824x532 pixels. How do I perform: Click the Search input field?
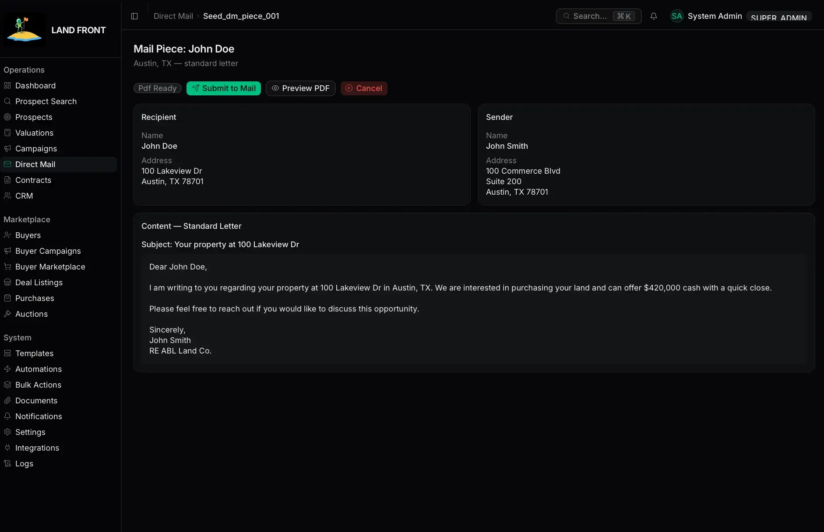click(599, 16)
